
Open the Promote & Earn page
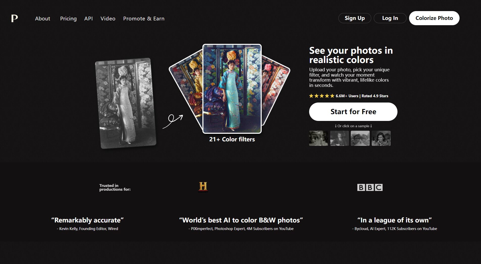pyautogui.click(x=144, y=19)
